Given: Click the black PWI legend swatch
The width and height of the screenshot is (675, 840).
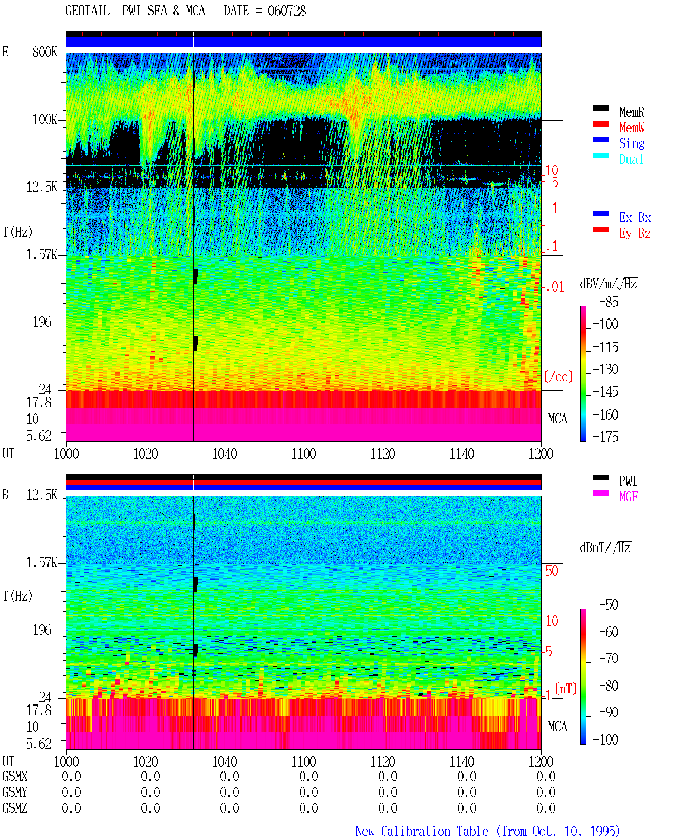Looking at the screenshot, I should point(601,477).
